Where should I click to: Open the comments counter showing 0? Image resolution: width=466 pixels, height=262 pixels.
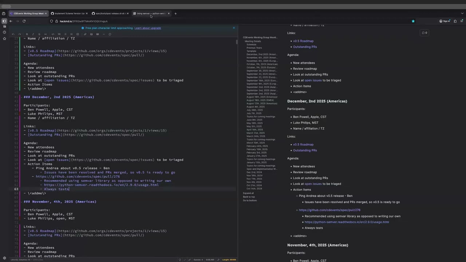[x=424, y=33]
